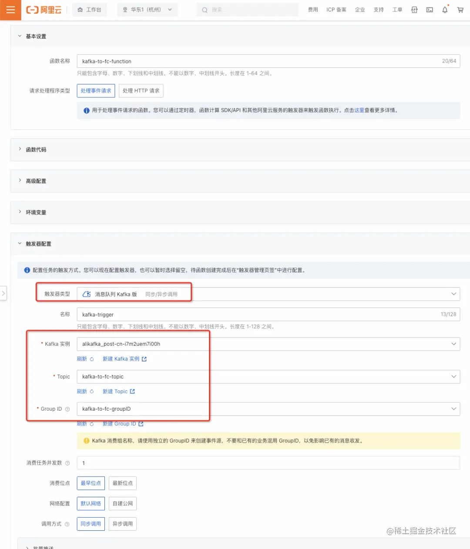Open the 华东1 (杭州) region dropdown

click(148, 10)
